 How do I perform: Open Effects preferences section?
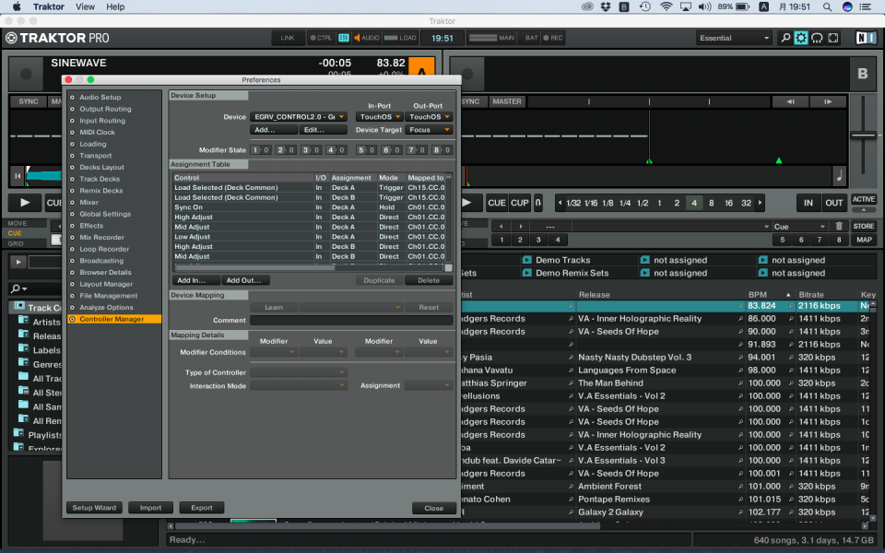click(x=91, y=226)
